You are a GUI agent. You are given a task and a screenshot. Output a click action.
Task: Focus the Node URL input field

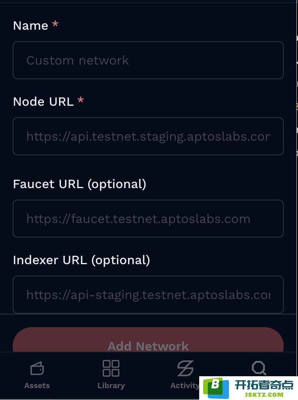click(x=148, y=136)
